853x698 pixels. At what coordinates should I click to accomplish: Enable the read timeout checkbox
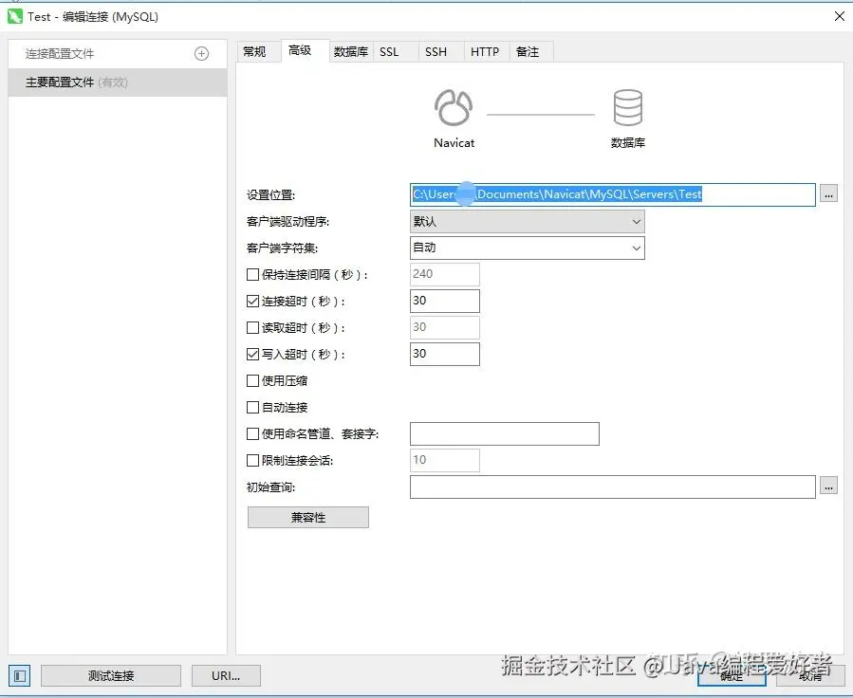click(x=252, y=328)
